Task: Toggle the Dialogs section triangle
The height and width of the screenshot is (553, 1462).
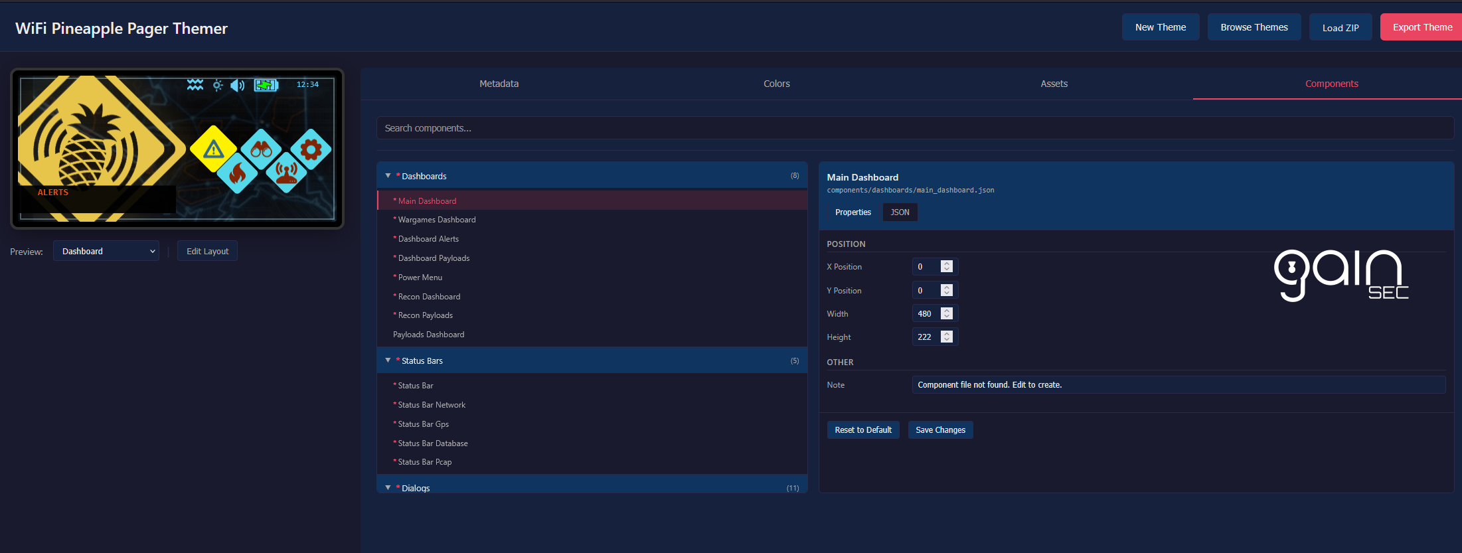Action: click(388, 488)
